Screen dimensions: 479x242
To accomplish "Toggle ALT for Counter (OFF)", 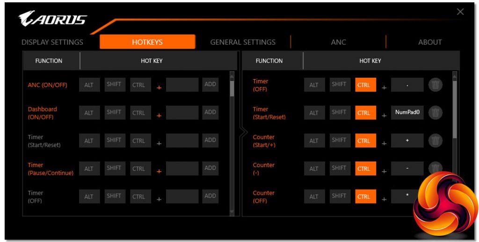I will (x=314, y=196).
